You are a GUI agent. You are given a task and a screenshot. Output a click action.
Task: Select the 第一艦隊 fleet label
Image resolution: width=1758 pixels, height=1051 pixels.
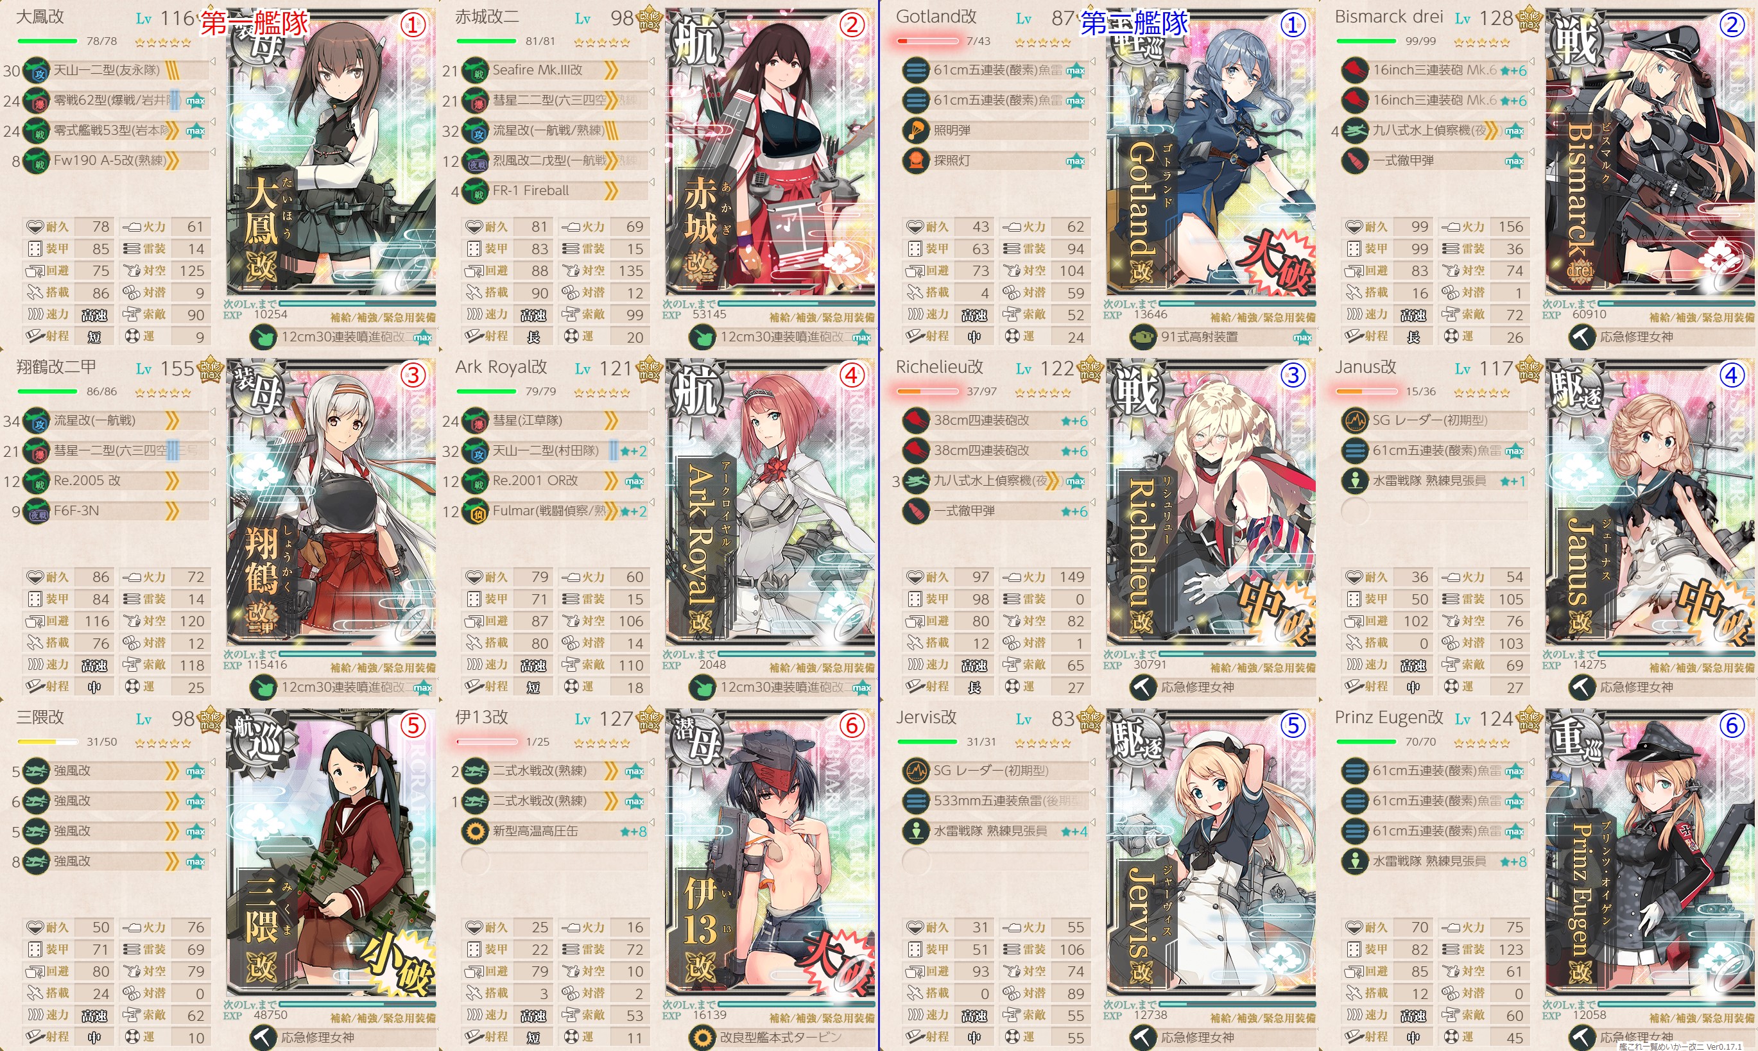[x=255, y=22]
